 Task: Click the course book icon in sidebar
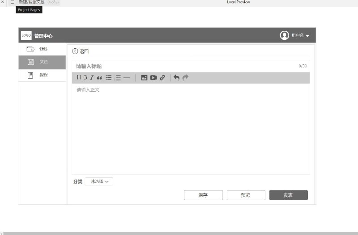coord(30,75)
